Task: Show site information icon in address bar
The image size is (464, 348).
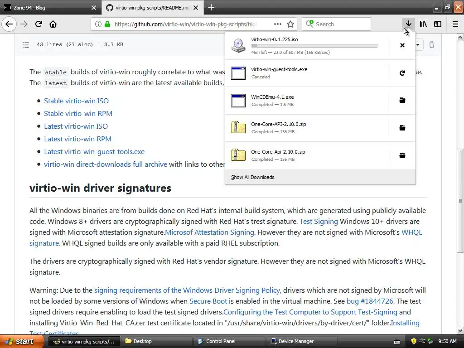Action: point(98,24)
